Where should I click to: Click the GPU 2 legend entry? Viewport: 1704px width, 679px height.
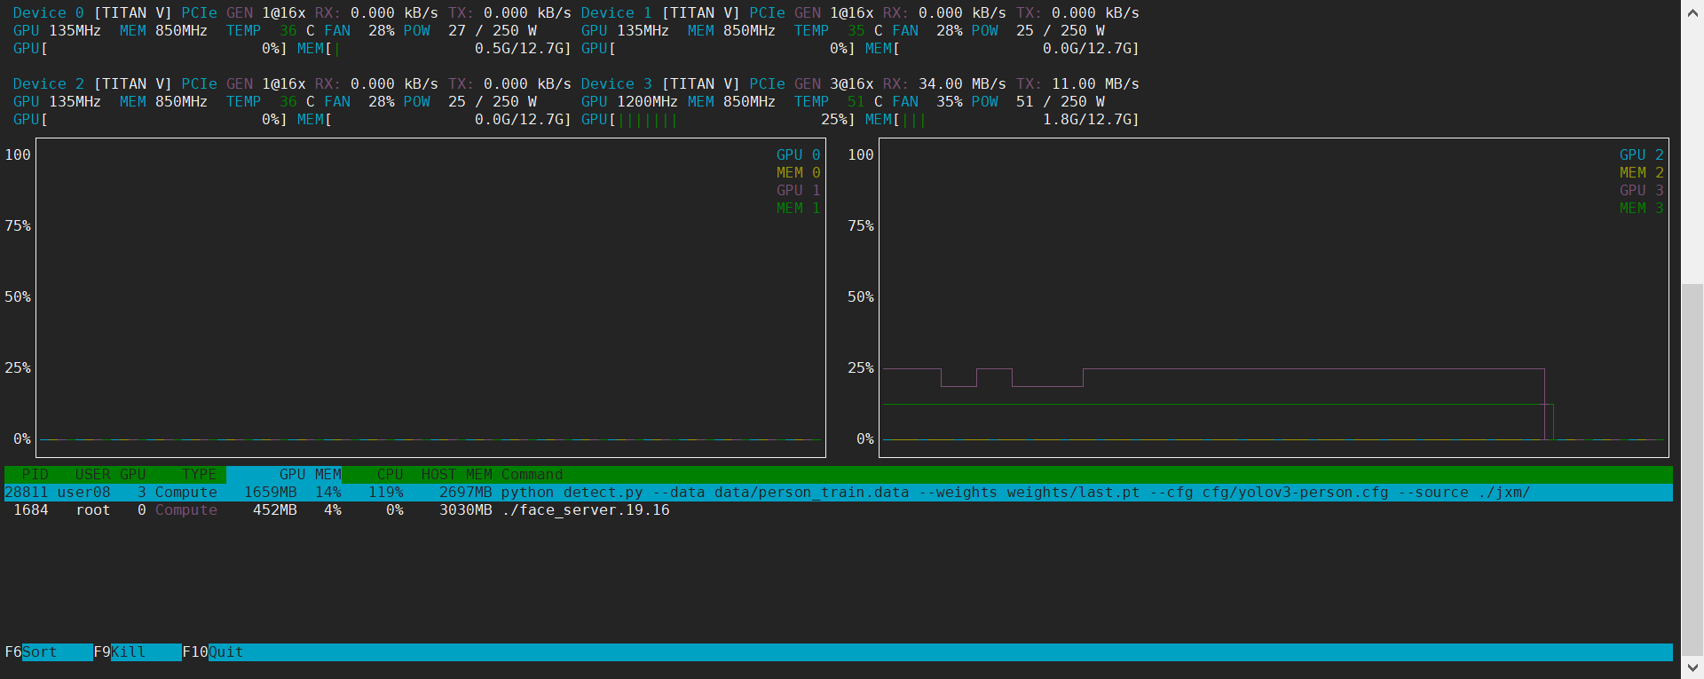click(1641, 155)
